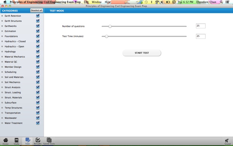
Task: Click the battery status icon
Action: 168,2
